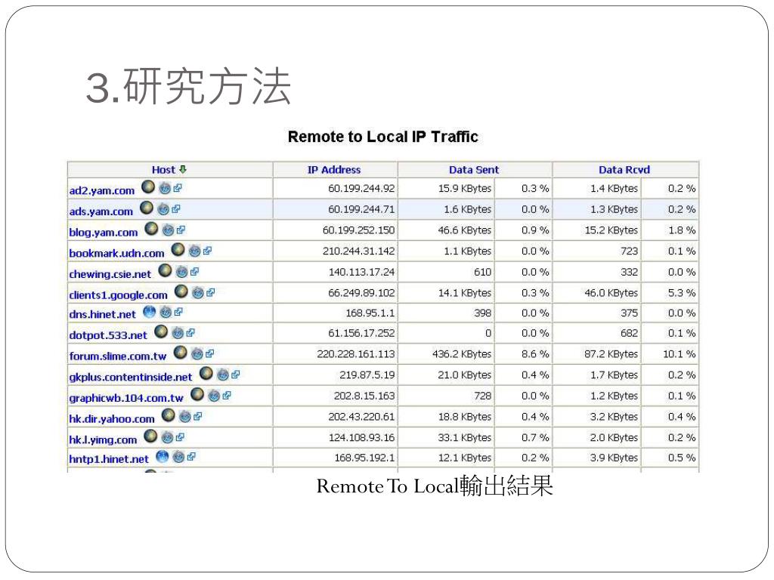Open the external link icon for clients1.google.com
This screenshot has width=774, height=580.
(210, 292)
